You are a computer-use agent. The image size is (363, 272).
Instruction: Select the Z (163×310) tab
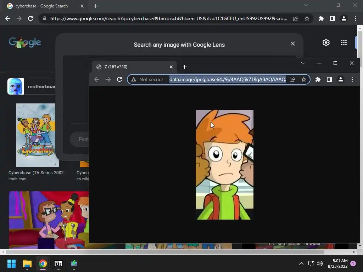tap(134, 67)
